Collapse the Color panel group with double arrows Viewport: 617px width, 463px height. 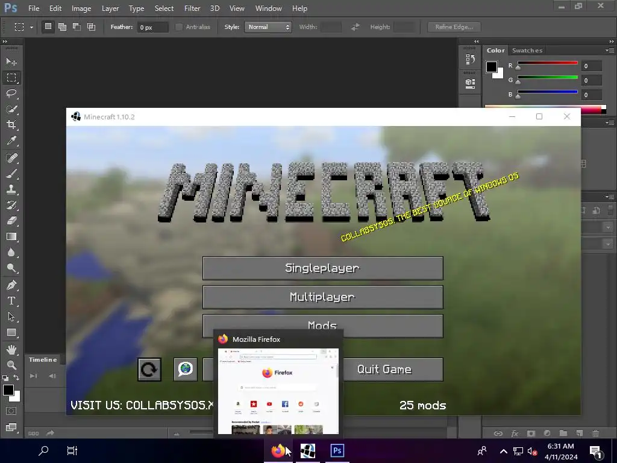pyautogui.click(x=612, y=42)
